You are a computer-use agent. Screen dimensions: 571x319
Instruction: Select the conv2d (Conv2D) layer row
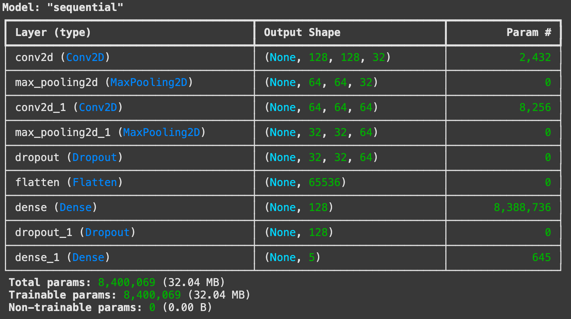point(283,58)
